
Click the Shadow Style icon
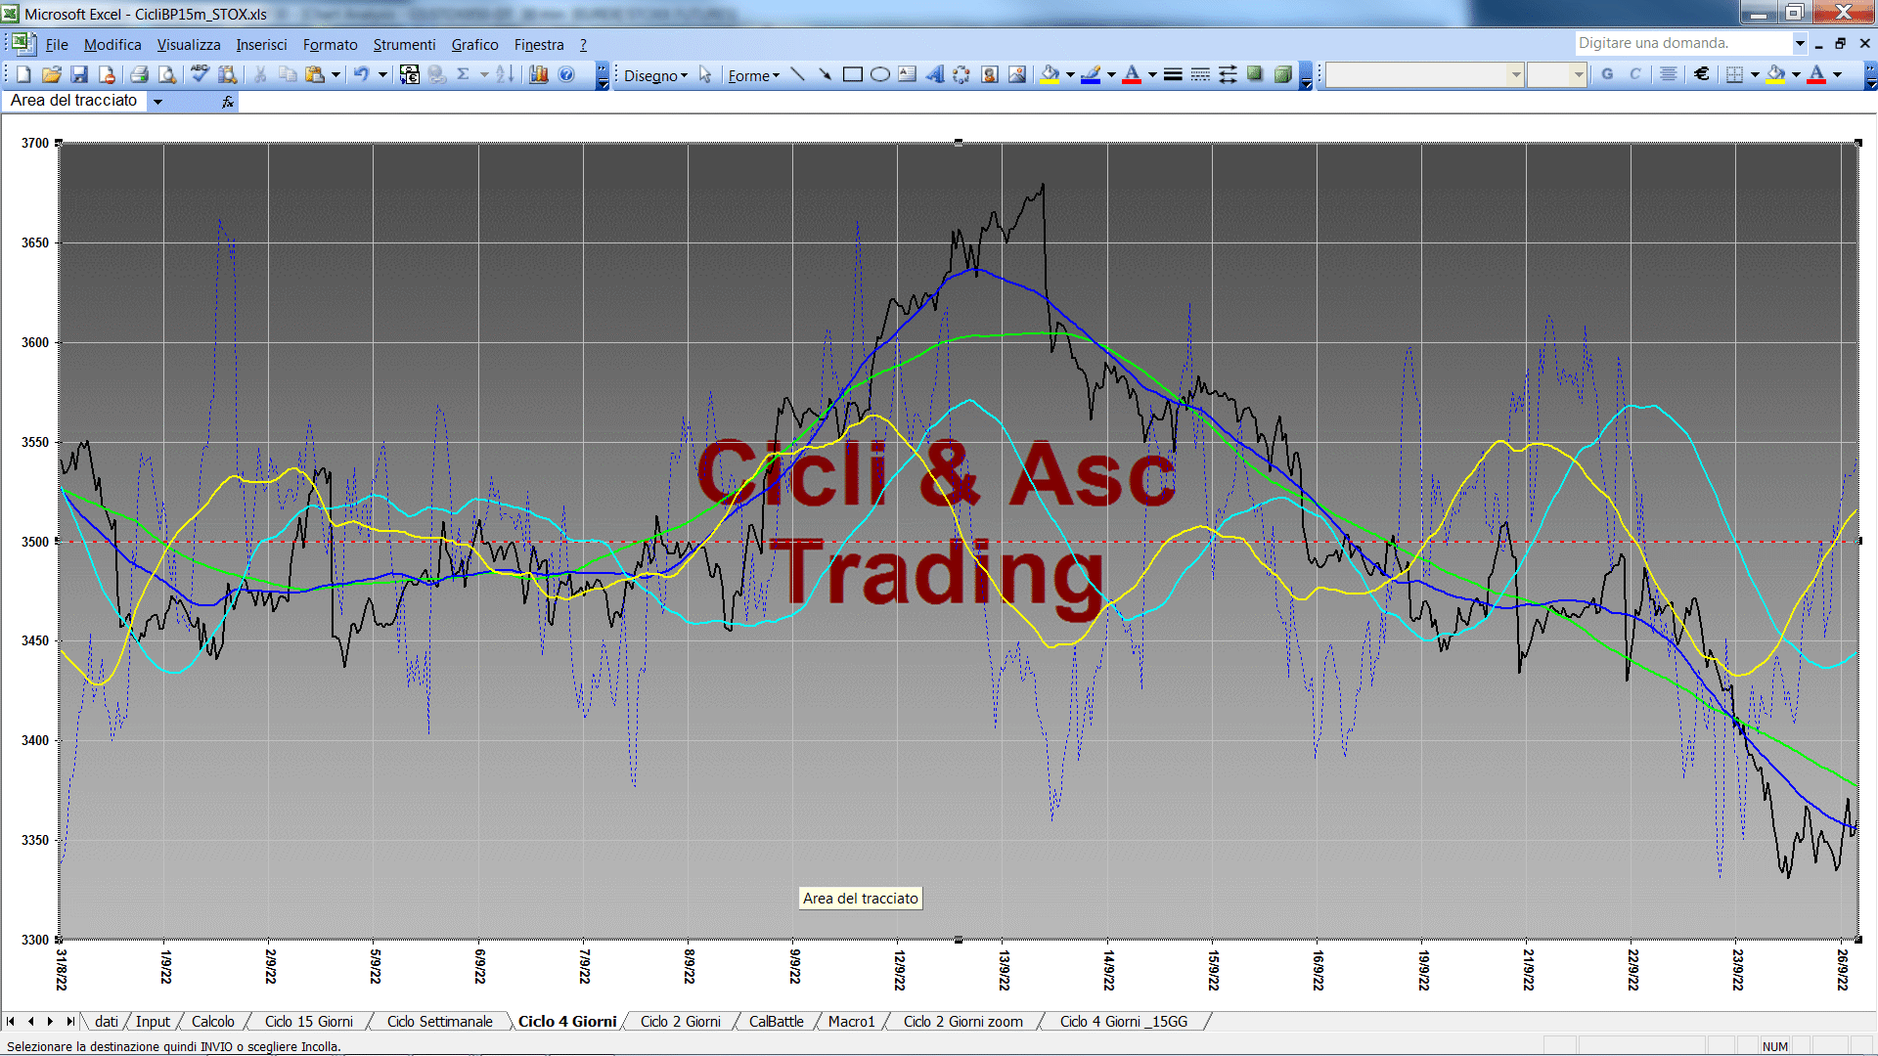click(x=1255, y=75)
